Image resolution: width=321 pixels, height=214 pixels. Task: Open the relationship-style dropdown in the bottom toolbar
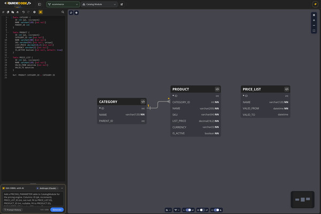(x=177, y=210)
